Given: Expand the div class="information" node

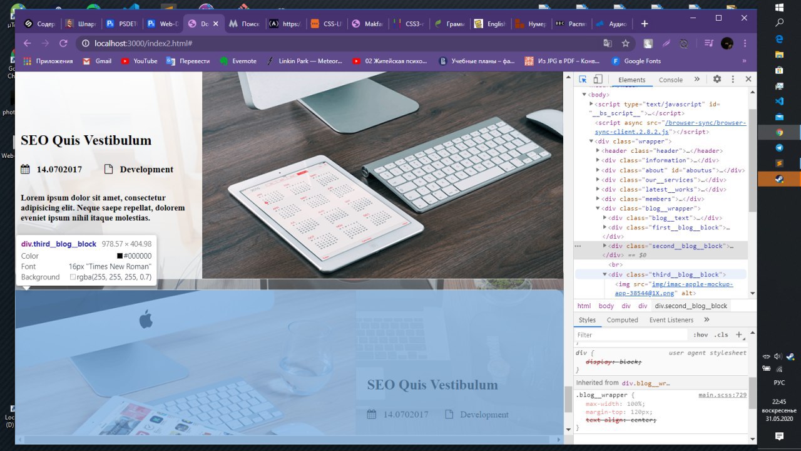Looking at the screenshot, I should pos(598,160).
